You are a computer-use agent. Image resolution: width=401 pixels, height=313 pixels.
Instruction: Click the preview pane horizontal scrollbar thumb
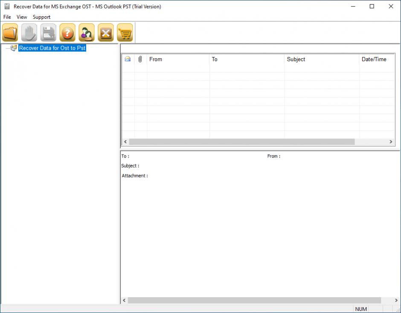(x=254, y=300)
